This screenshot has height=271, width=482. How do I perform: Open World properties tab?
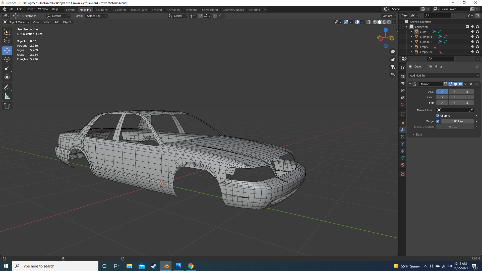click(x=403, y=105)
